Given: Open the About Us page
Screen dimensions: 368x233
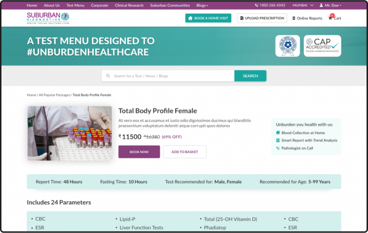Looking at the screenshot, I should coord(52,5).
